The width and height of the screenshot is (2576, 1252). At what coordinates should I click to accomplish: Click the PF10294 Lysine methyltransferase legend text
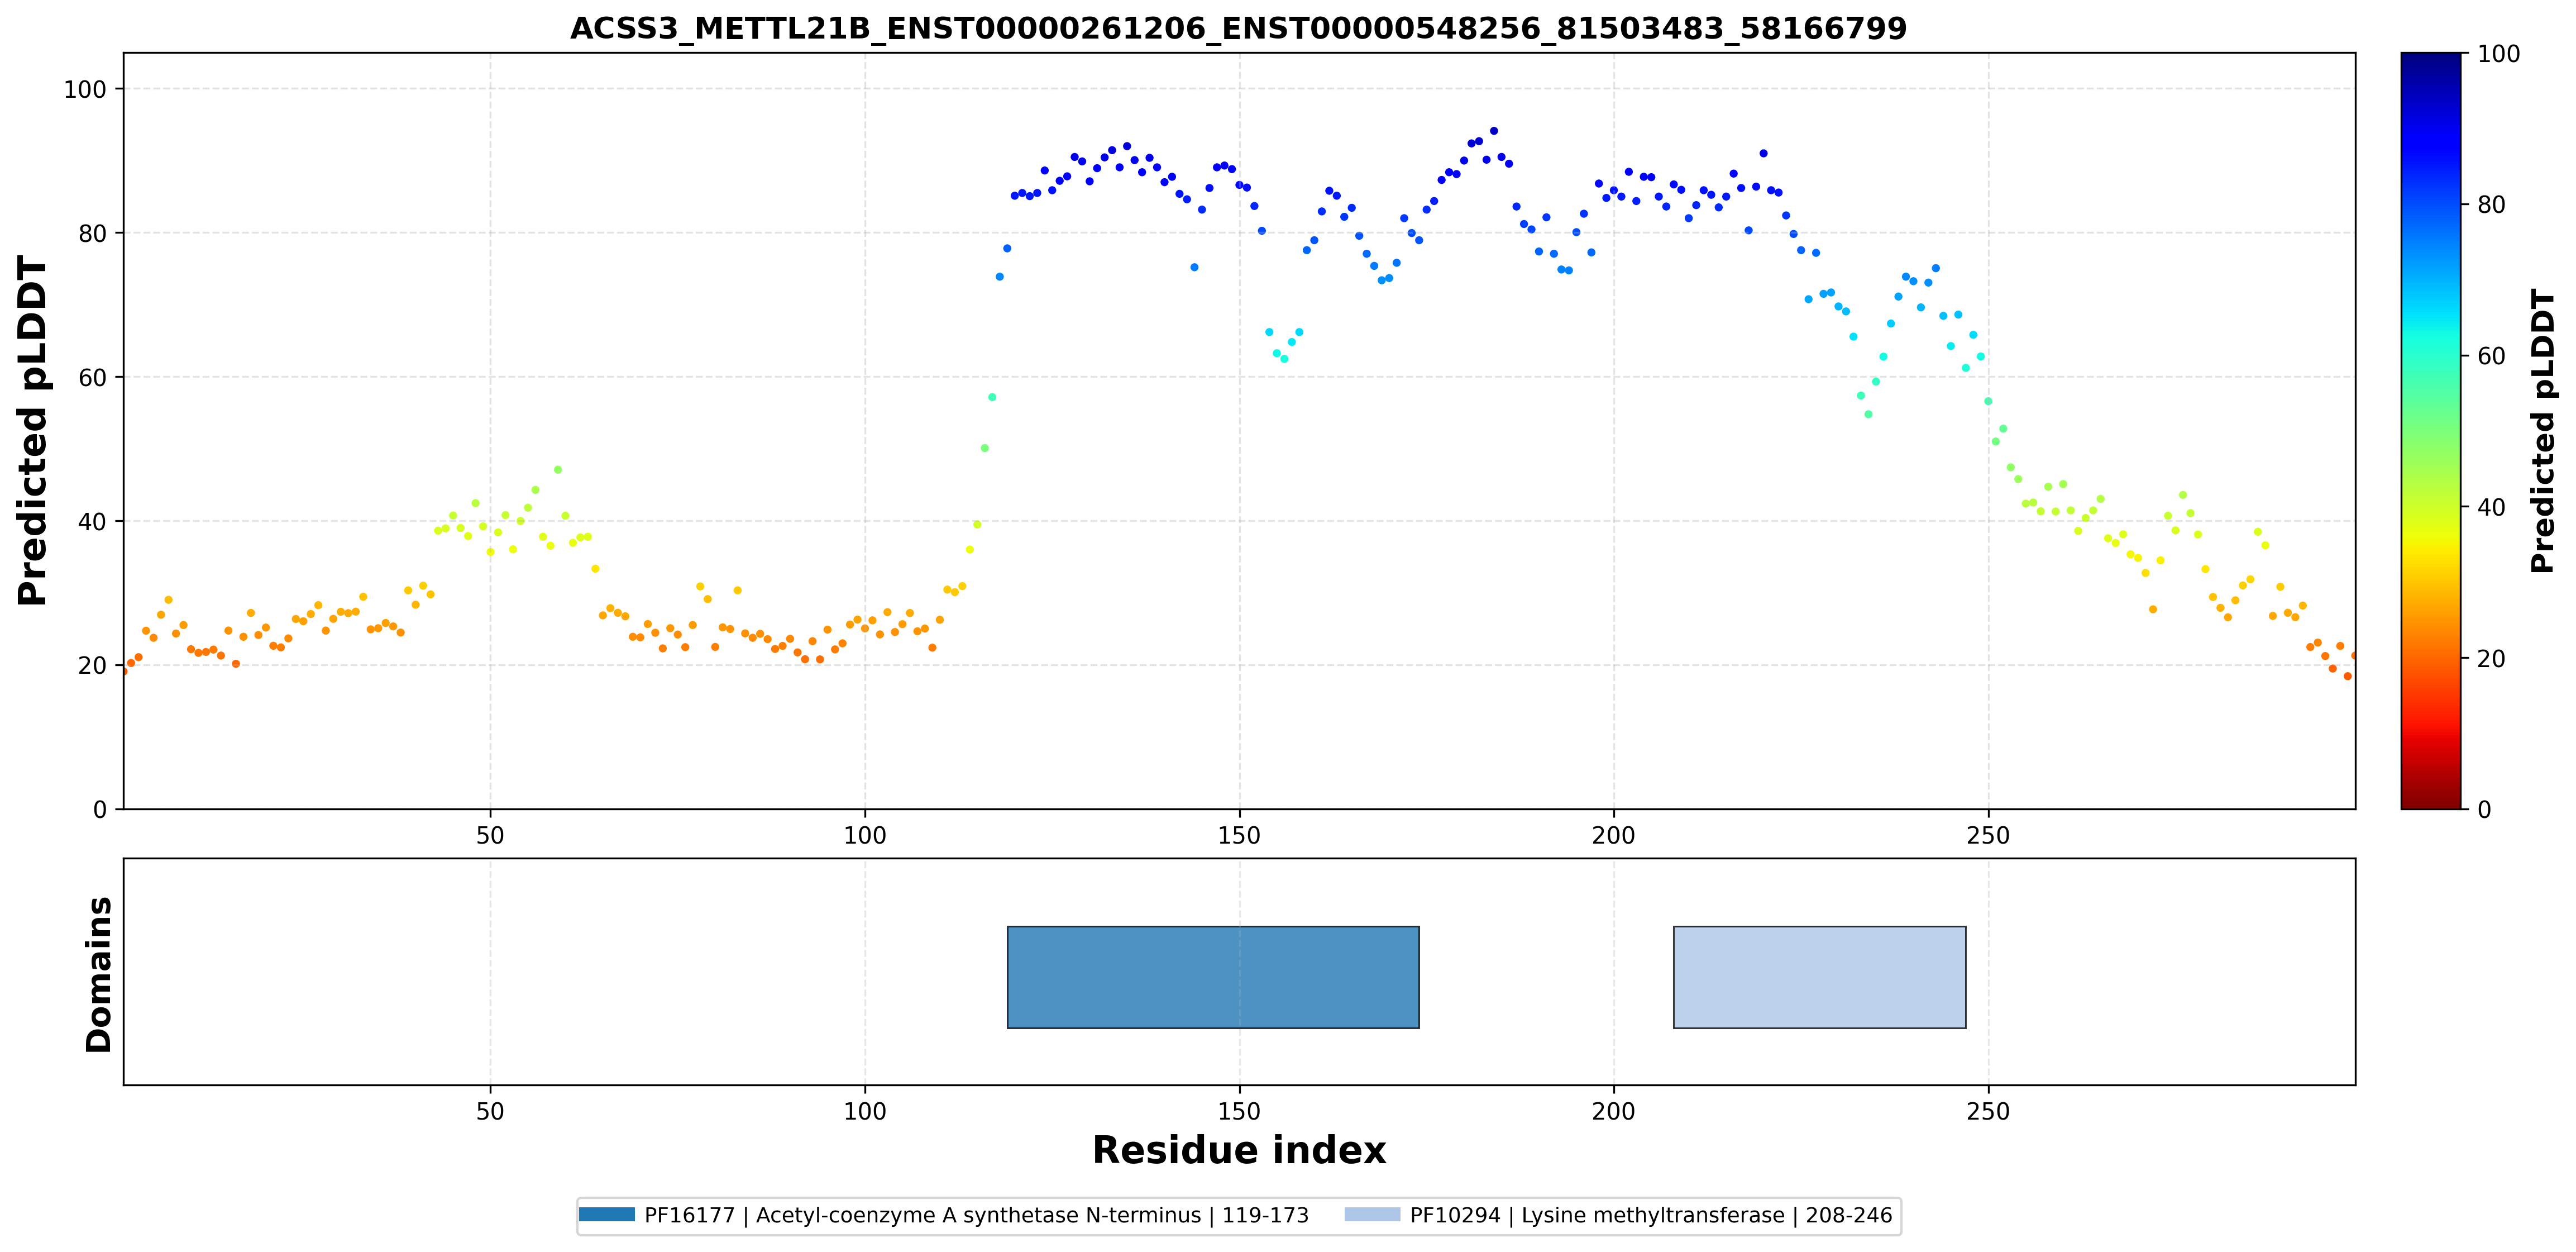coord(1651,1215)
